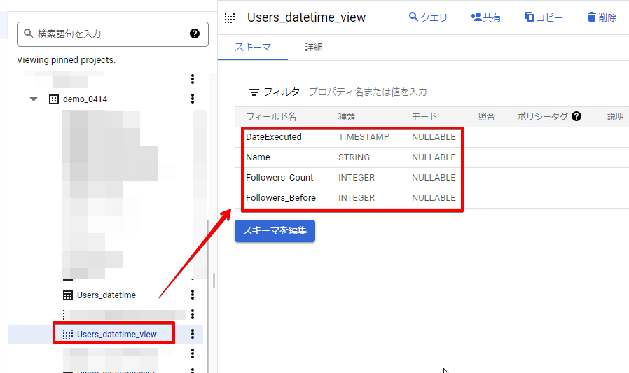Collapse the demo_0414 dataset
This screenshot has height=373, width=629.
point(34,99)
